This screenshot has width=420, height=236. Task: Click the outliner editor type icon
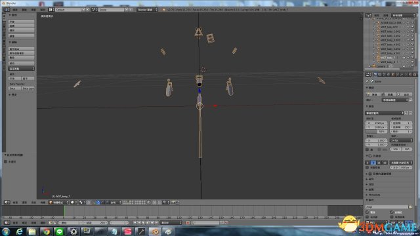point(368,16)
